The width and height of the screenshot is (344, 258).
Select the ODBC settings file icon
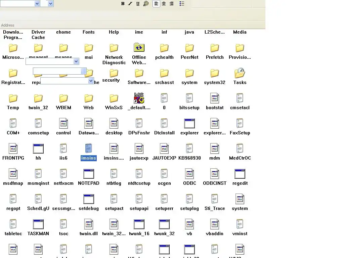[189, 174]
